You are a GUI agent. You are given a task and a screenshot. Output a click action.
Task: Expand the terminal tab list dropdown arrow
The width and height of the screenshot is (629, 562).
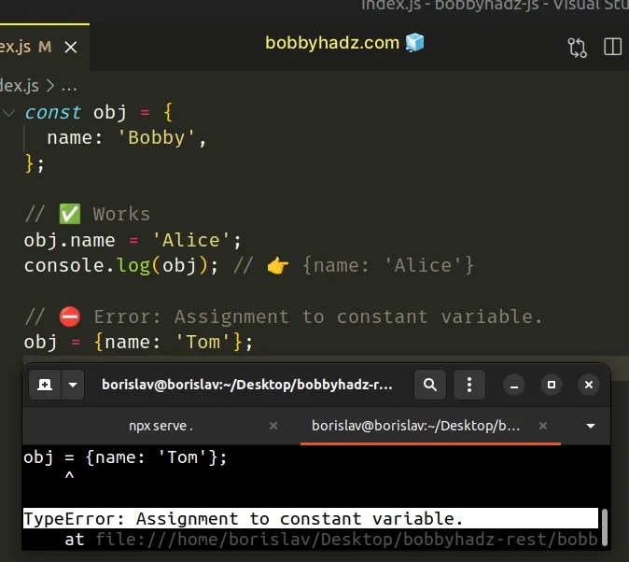(591, 426)
